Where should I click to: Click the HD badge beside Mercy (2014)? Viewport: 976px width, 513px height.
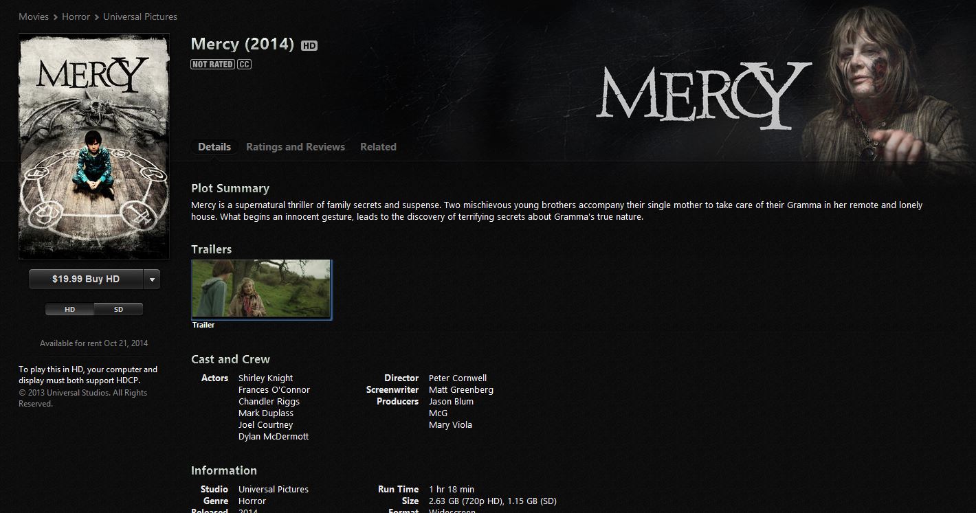point(309,46)
